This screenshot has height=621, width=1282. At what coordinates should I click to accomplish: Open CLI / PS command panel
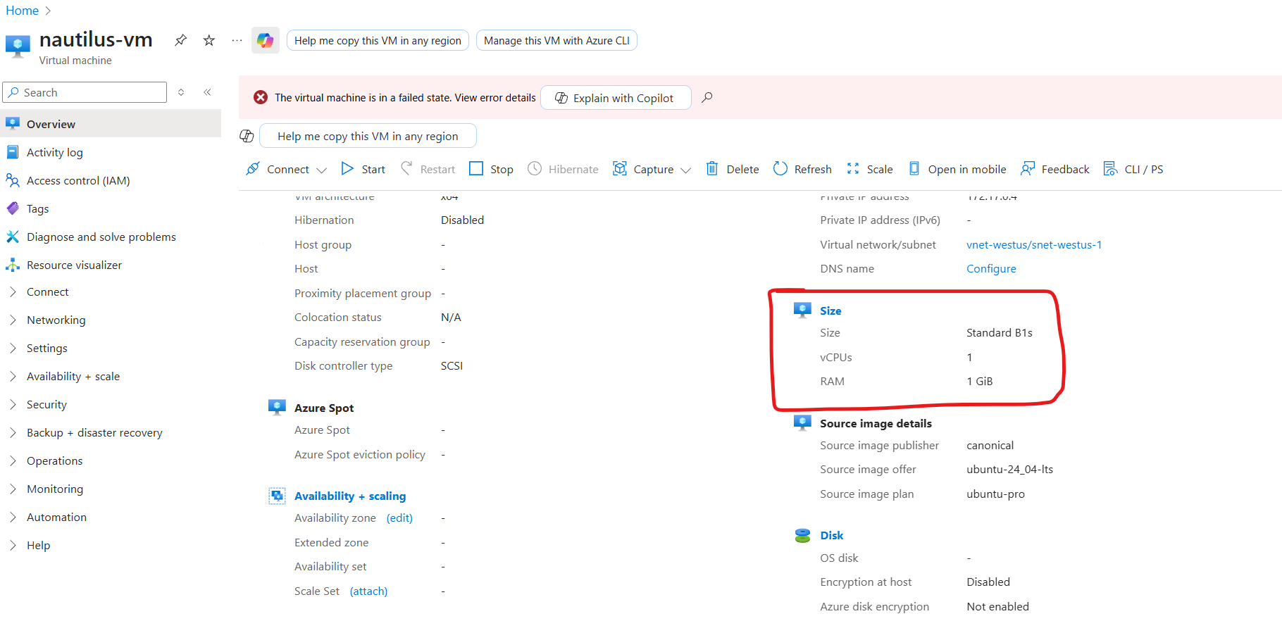[x=1133, y=169]
